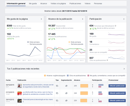The height and width of the screenshot is (106, 130).
Task: Click the Participación column header in posts table
Action: [x=97, y=80]
